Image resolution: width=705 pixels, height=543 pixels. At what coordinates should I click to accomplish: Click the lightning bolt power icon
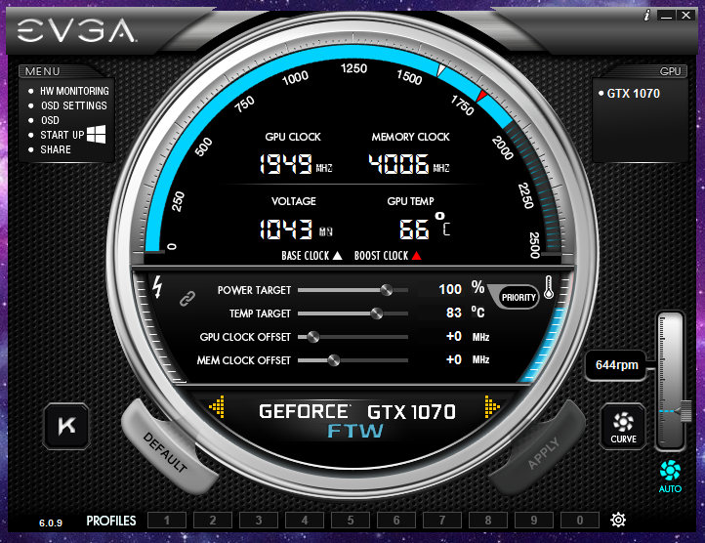(x=157, y=286)
